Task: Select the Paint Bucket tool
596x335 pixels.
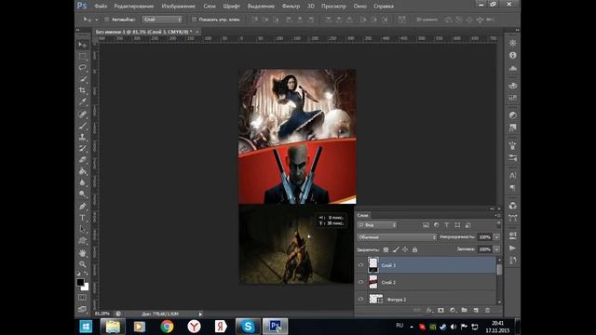Action: point(83,171)
